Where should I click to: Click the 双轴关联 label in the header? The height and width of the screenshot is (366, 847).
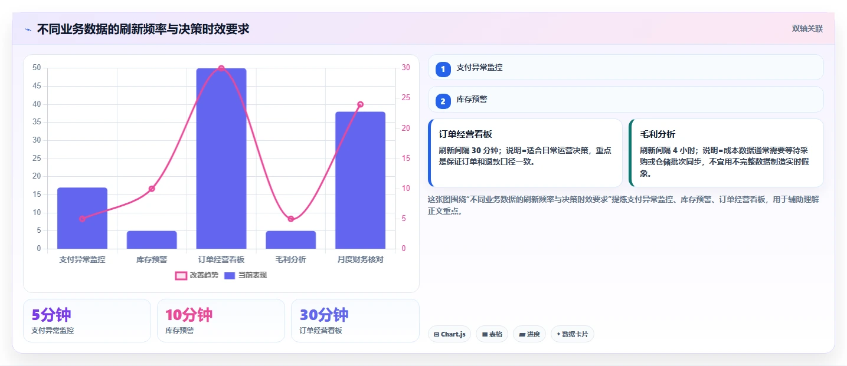point(807,28)
